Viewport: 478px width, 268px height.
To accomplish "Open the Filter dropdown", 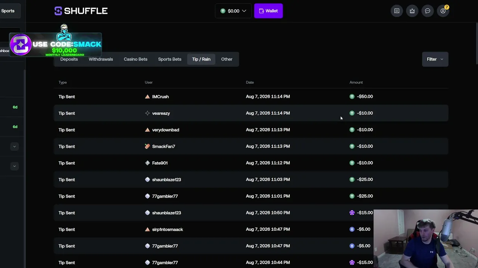I will coord(435,59).
